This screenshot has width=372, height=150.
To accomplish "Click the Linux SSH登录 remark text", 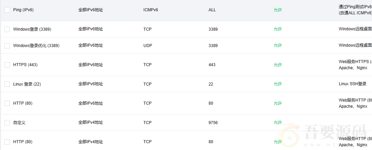I will click(352, 84).
